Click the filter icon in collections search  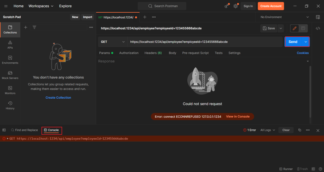(34, 27)
